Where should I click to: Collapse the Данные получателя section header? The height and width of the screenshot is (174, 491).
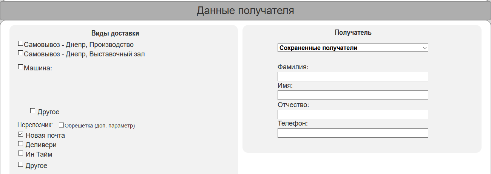(x=245, y=11)
